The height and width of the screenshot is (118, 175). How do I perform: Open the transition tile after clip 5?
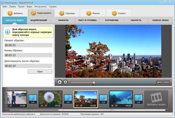click(103, 99)
